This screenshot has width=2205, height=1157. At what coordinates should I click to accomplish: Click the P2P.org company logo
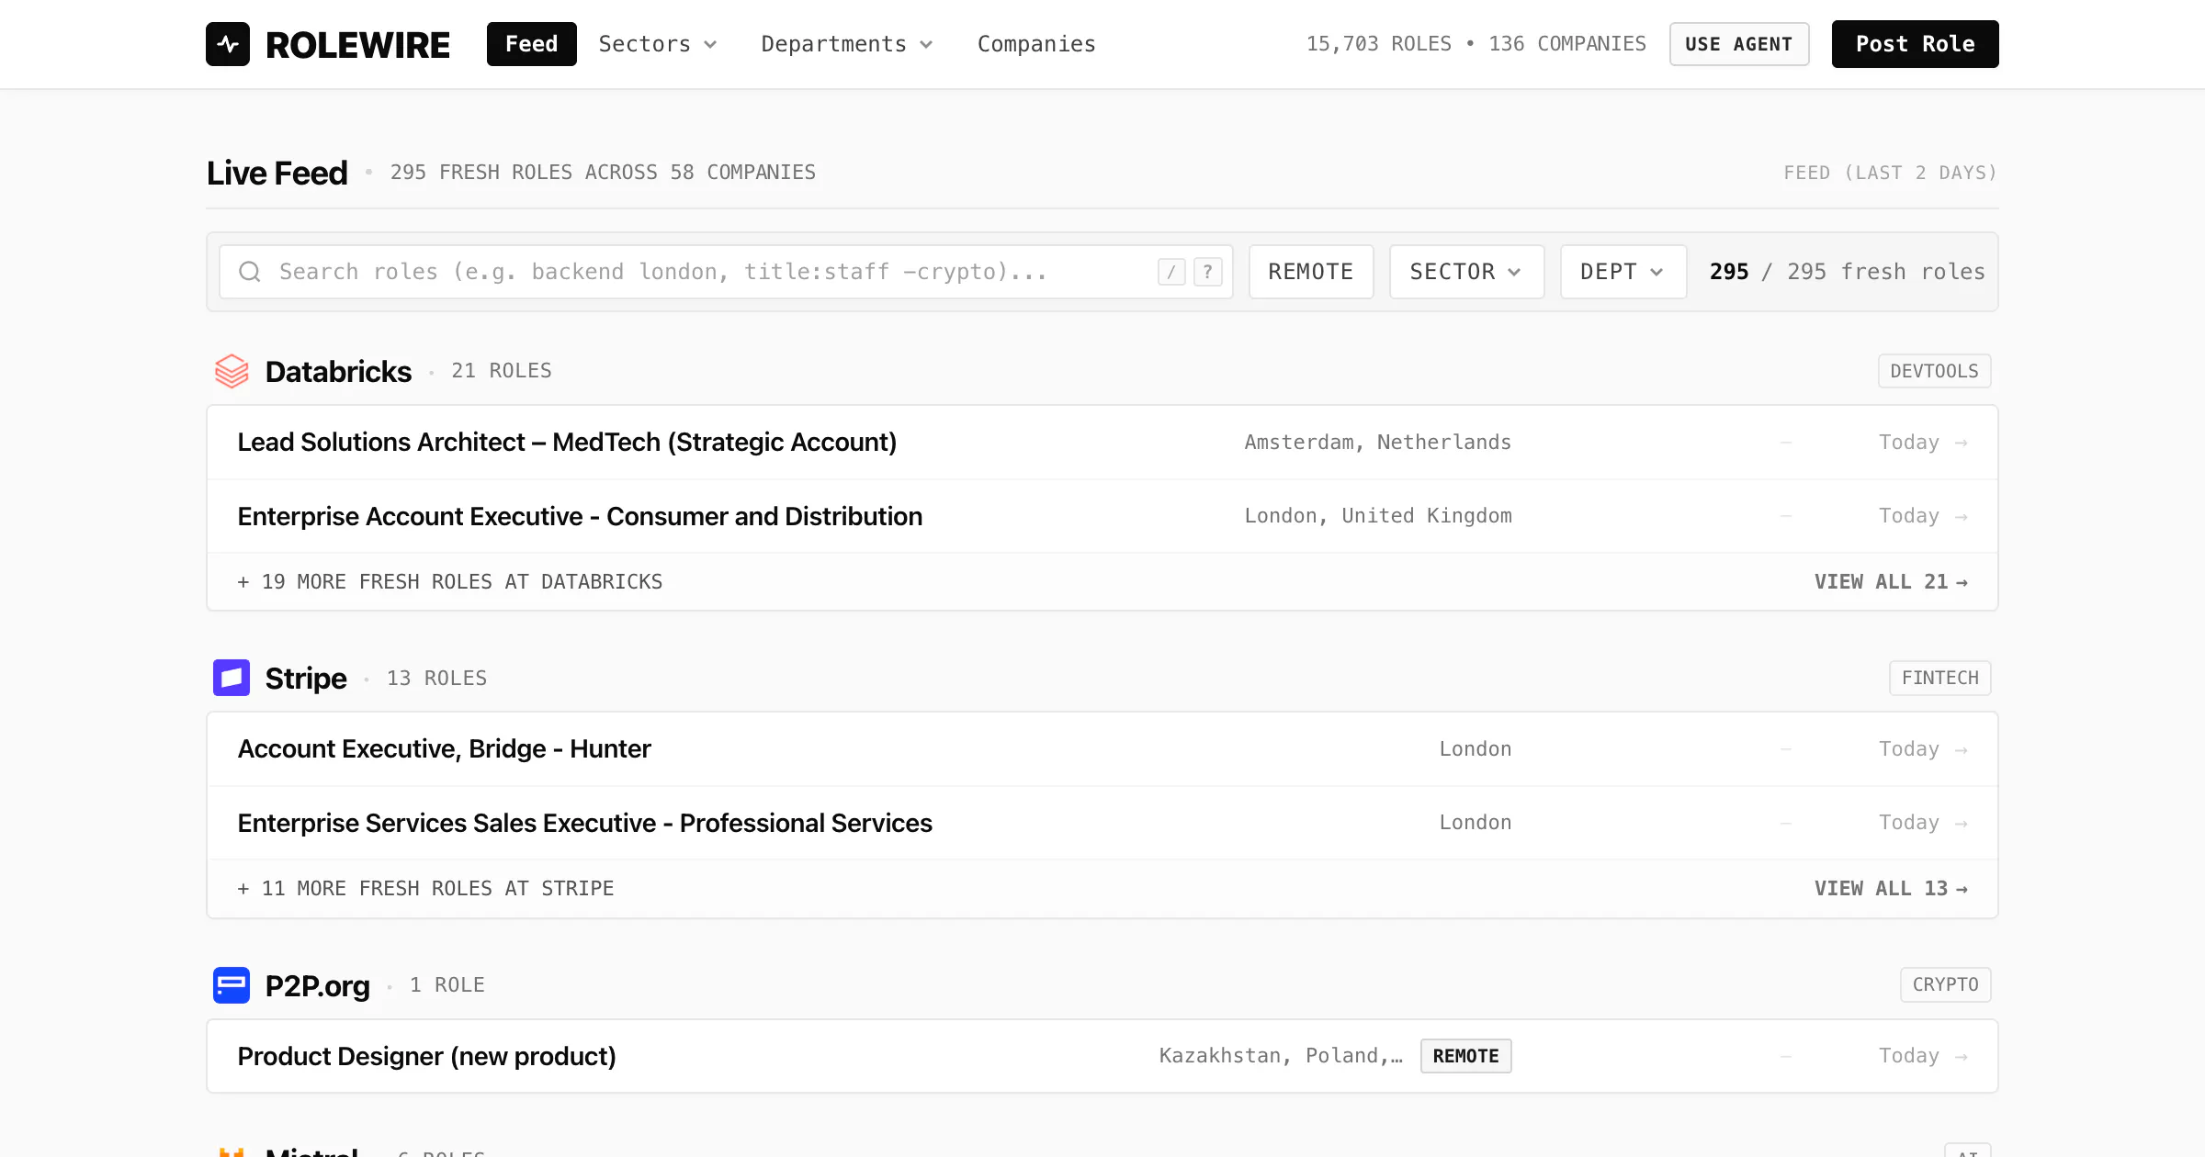[232, 985]
